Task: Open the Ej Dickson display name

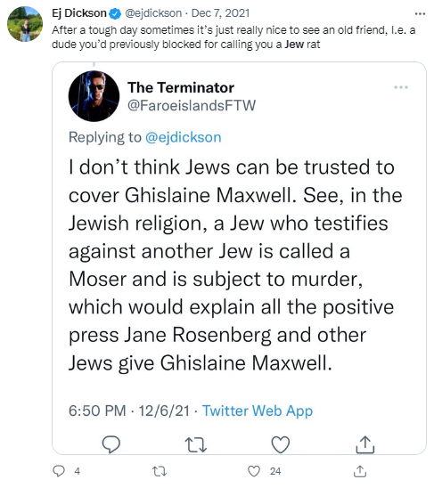Action: click(x=79, y=13)
